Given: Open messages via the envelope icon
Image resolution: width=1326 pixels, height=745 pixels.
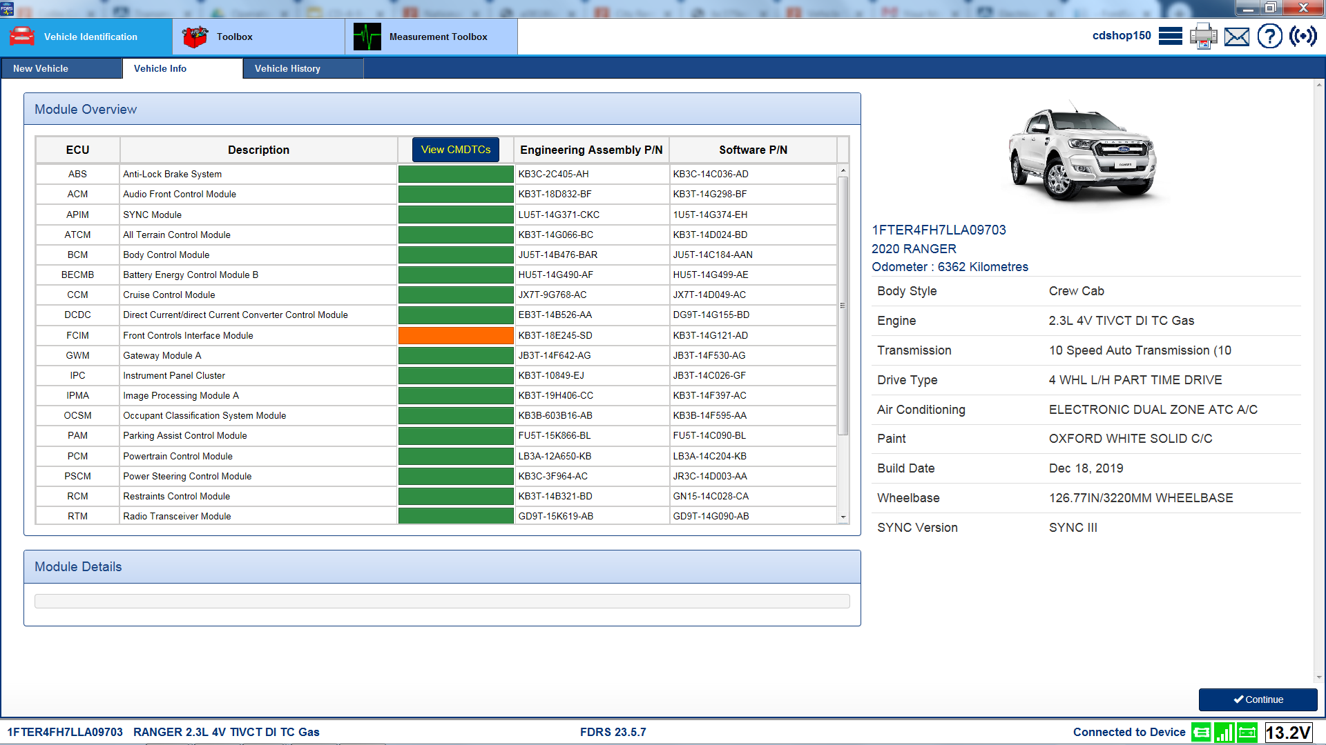Looking at the screenshot, I should click(1236, 37).
